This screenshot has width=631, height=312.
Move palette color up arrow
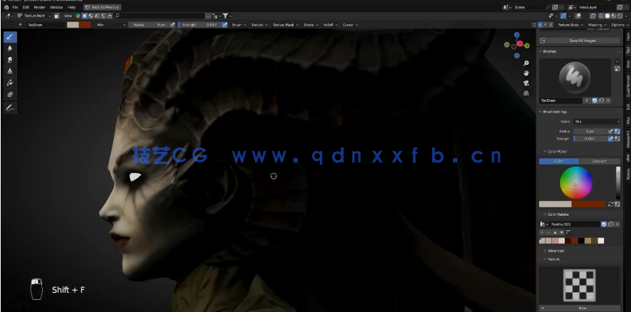(x=555, y=232)
